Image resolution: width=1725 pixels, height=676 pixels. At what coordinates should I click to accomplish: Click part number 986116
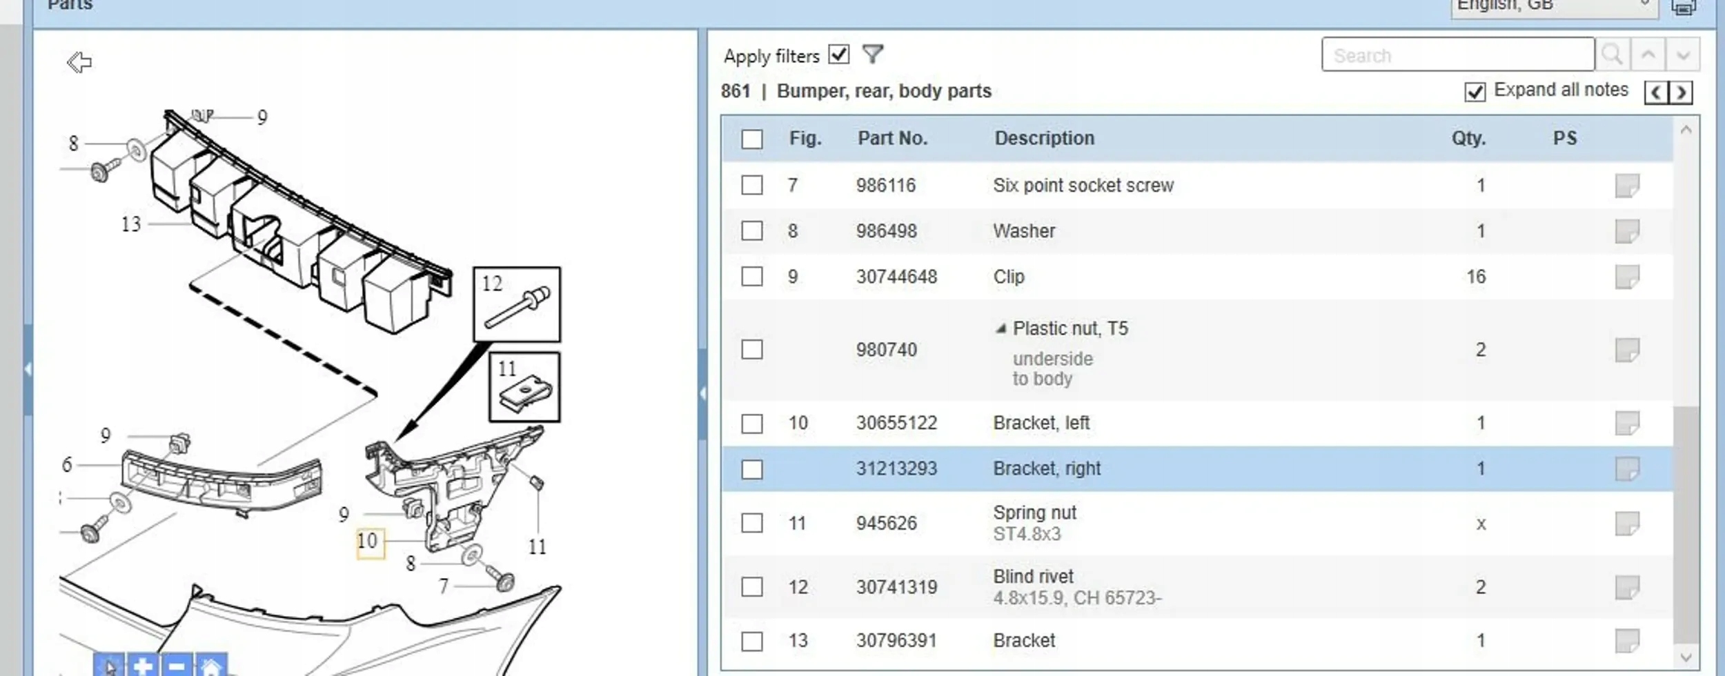[886, 186]
